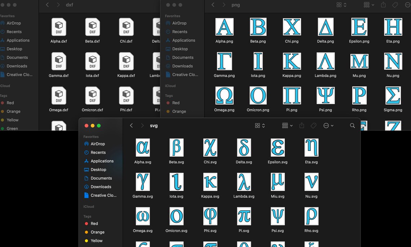This screenshot has height=247, width=411.
Task: Click the back arrow in the dxf window
Action: pyautogui.click(x=47, y=5)
